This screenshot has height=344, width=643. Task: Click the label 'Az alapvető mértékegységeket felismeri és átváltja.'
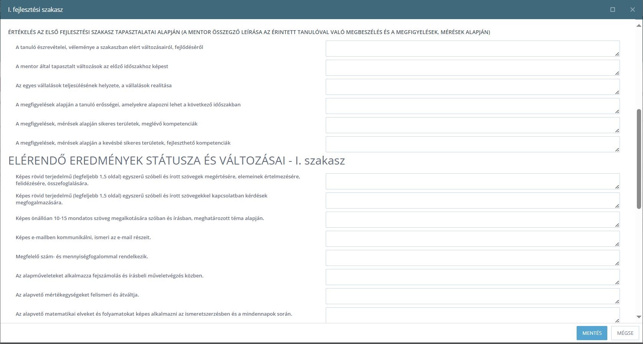click(x=77, y=295)
